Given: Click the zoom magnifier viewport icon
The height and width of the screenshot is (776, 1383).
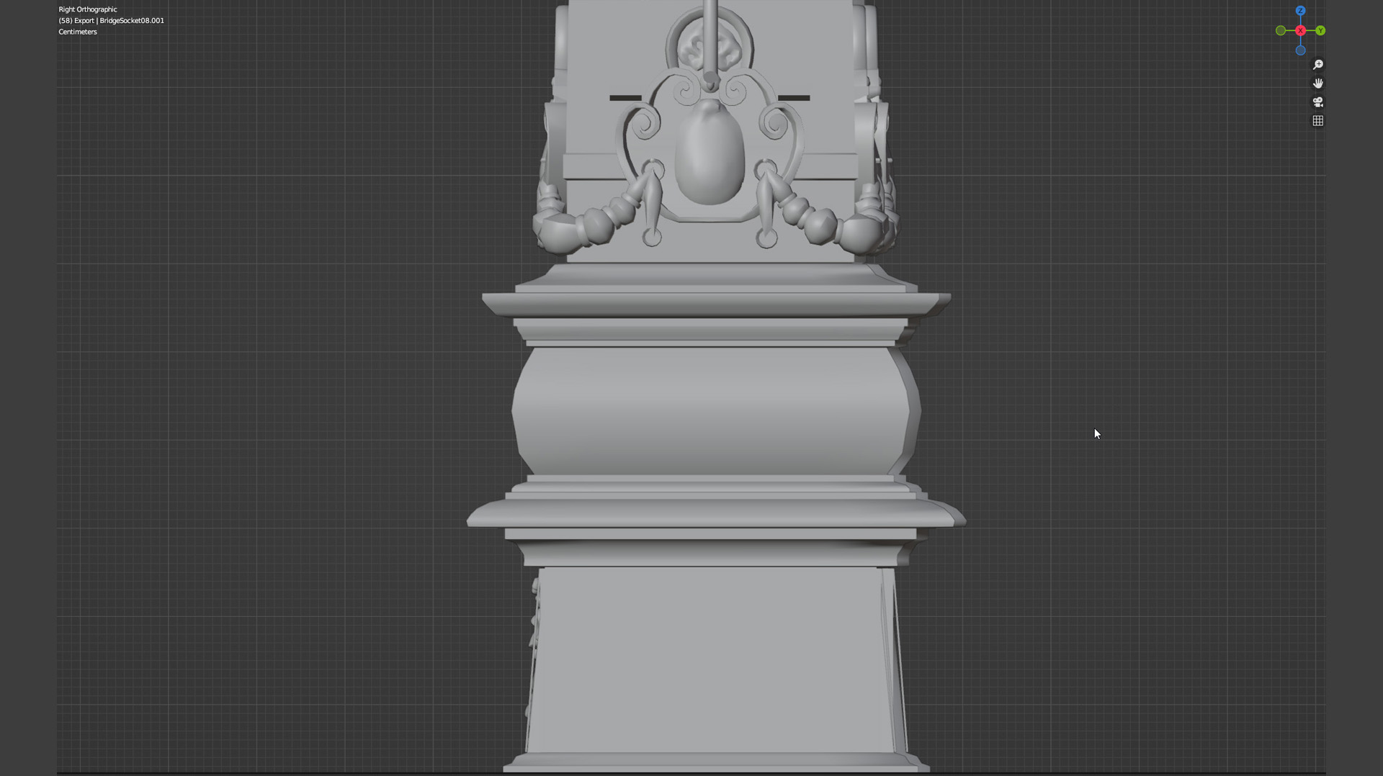Looking at the screenshot, I should pyautogui.click(x=1317, y=65).
